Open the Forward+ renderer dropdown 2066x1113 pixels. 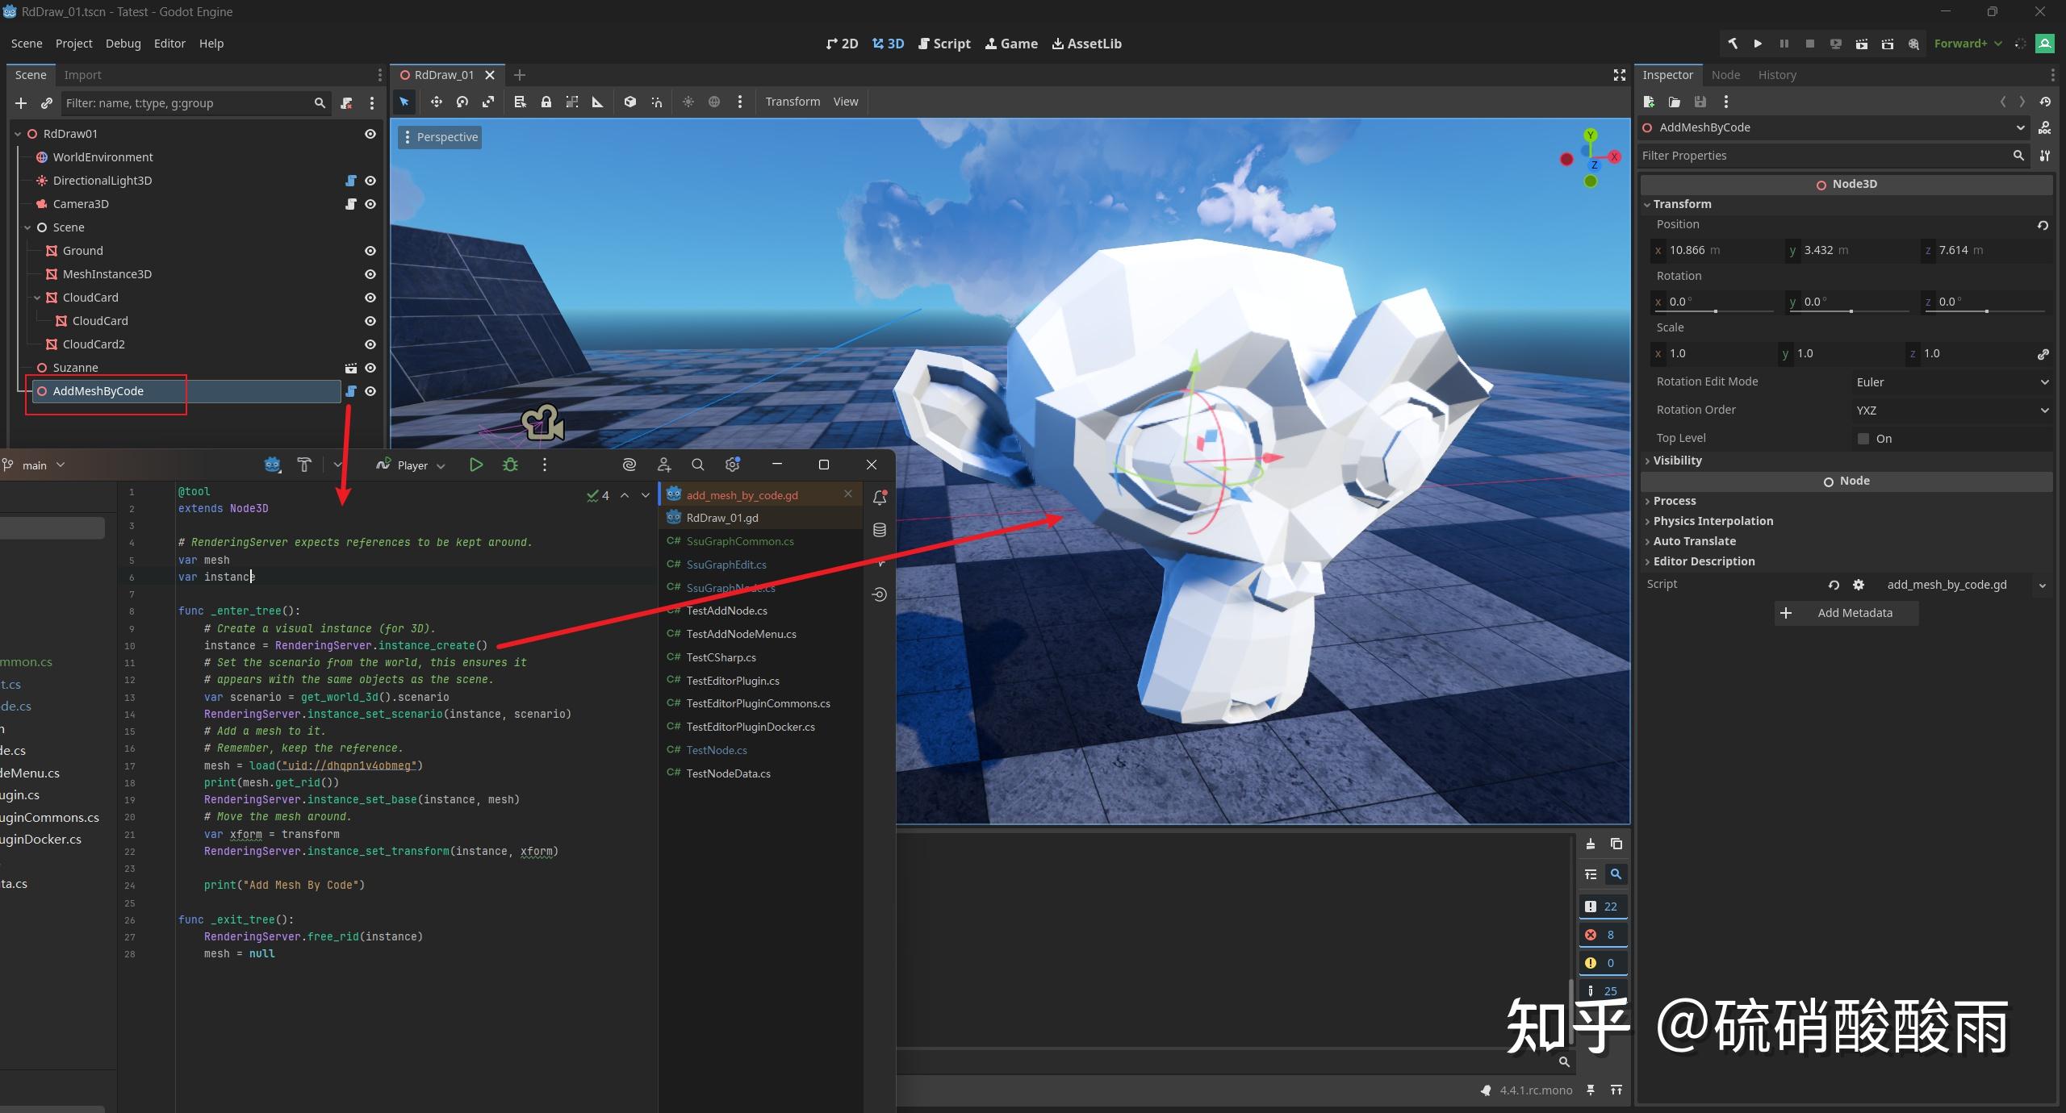(x=1967, y=44)
